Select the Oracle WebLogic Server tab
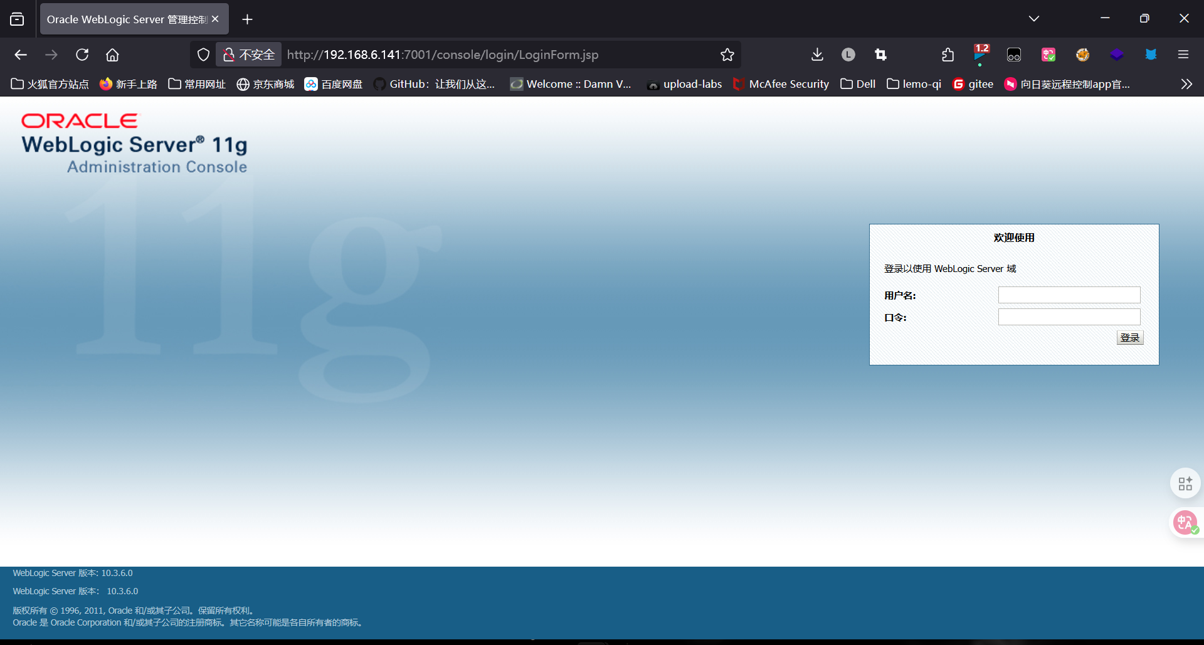 [x=127, y=19]
